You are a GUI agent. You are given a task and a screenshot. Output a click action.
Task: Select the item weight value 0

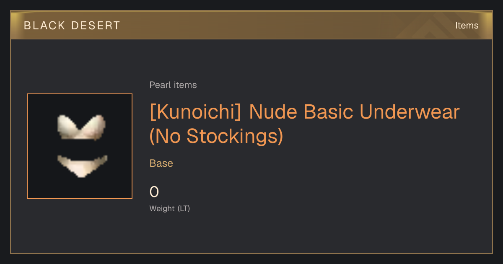tap(154, 192)
